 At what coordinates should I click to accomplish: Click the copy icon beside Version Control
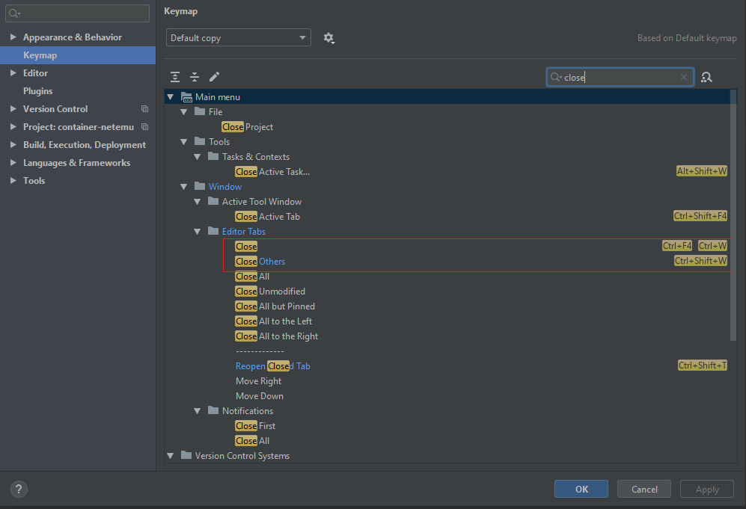(x=145, y=108)
